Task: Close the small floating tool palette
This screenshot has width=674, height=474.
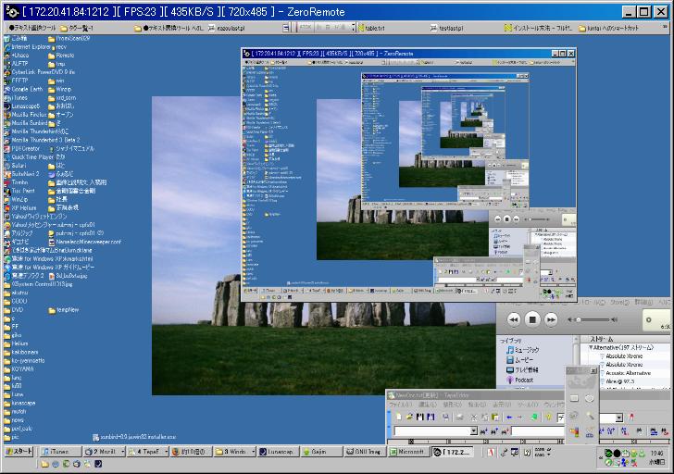Action: (593, 370)
